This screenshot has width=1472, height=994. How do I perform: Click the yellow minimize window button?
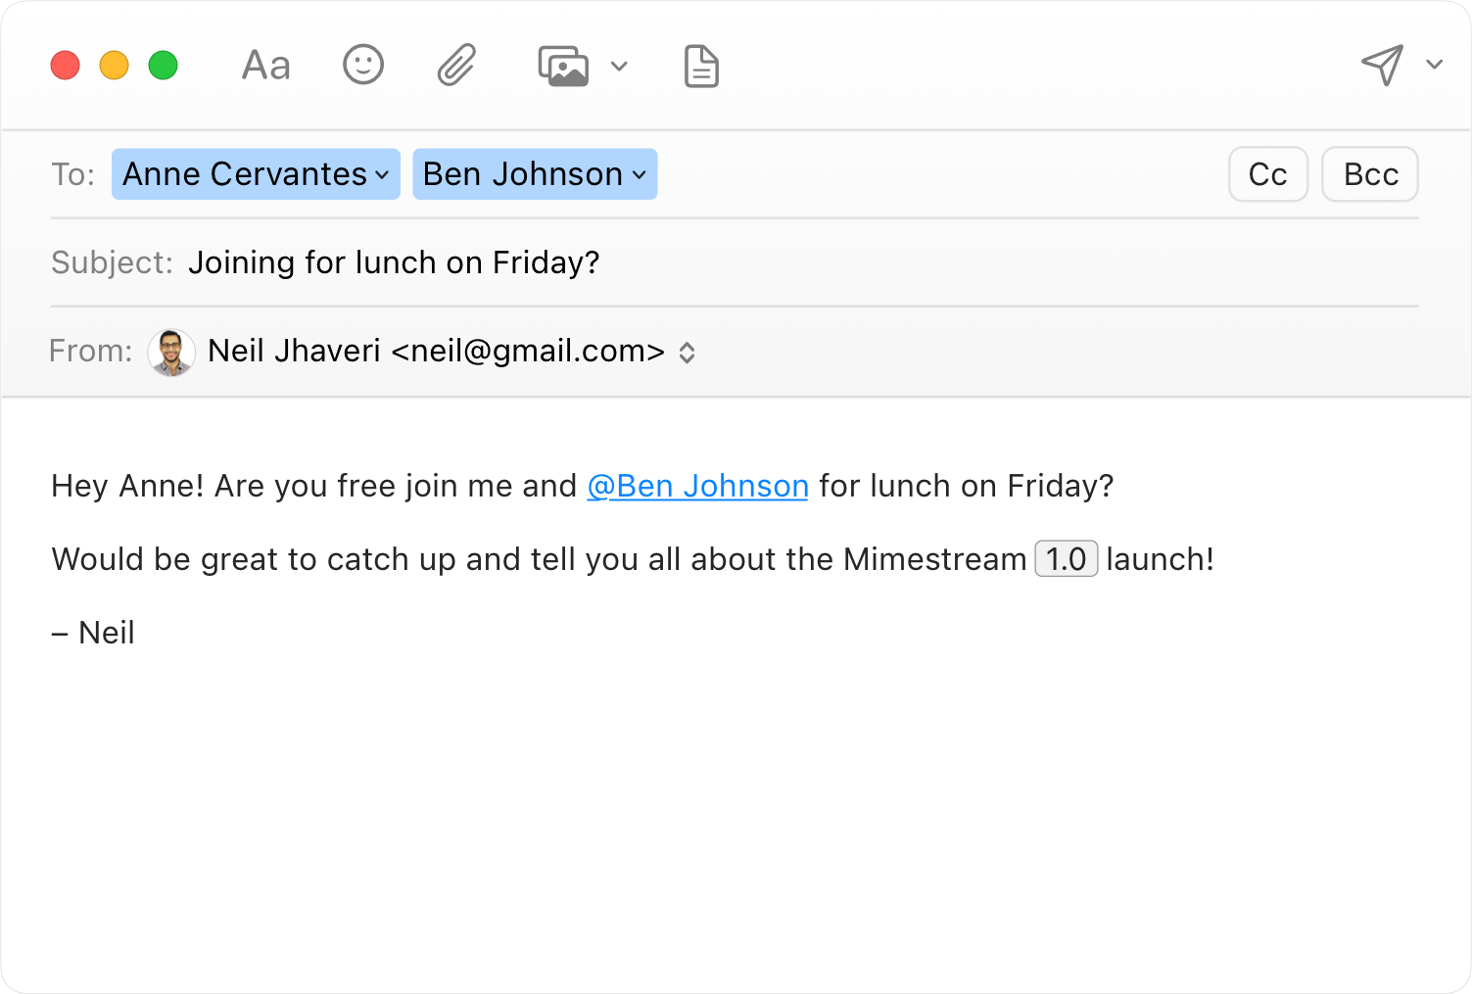(115, 66)
